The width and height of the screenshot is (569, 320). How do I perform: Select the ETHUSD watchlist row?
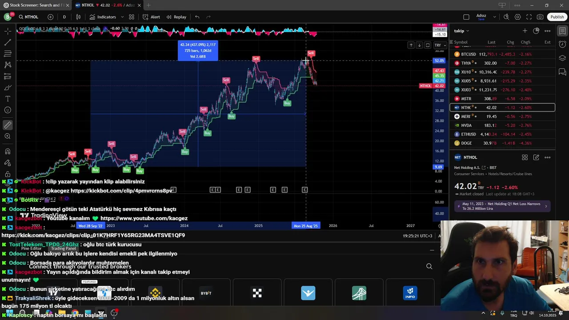tap(502, 134)
